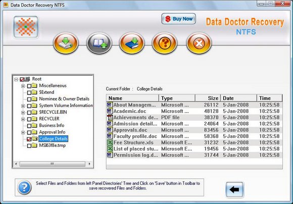The width and height of the screenshot is (293, 204).
Task: Sort files by the Size column header
Action: click(208, 98)
